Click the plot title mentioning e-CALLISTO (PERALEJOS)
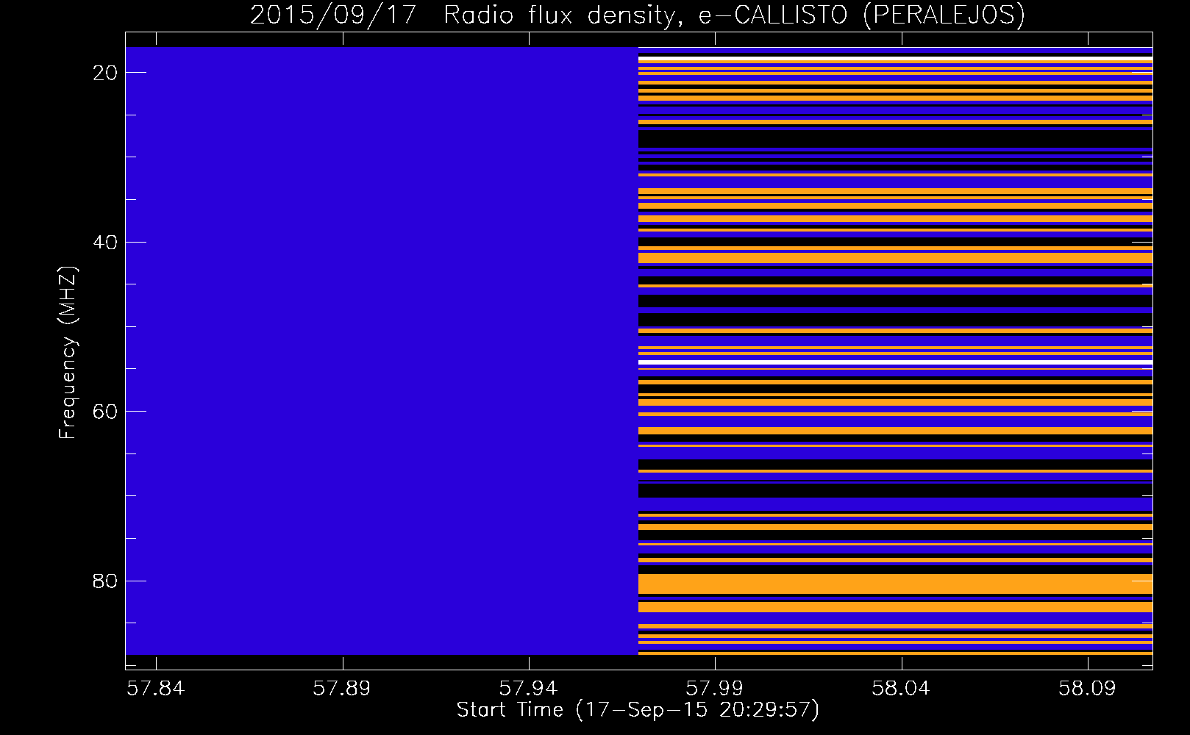The height and width of the screenshot is (735, 1190). click(x=637, y=15)
